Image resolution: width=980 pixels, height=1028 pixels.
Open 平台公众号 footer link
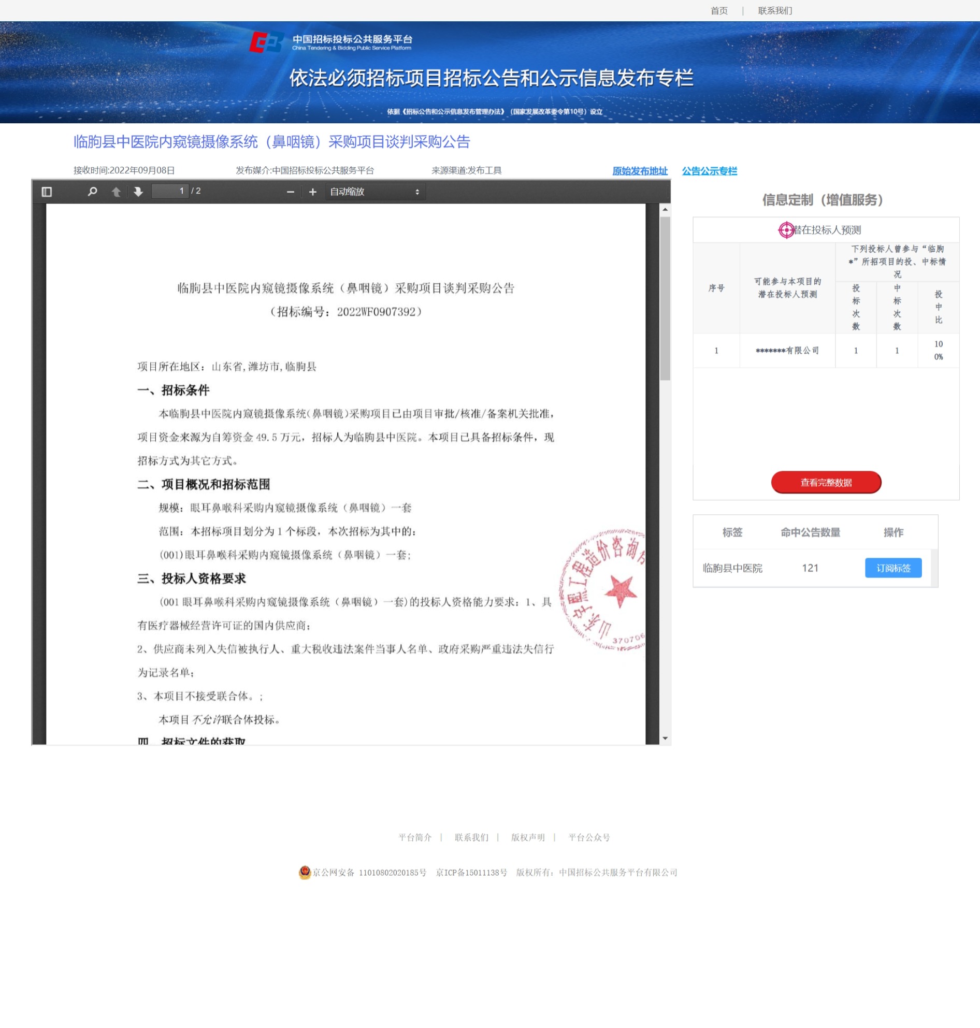tap(589, 837)
